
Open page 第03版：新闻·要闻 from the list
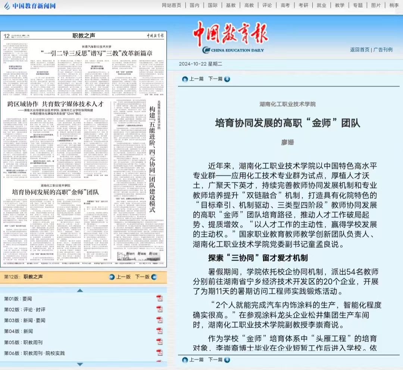pos(25,320)
